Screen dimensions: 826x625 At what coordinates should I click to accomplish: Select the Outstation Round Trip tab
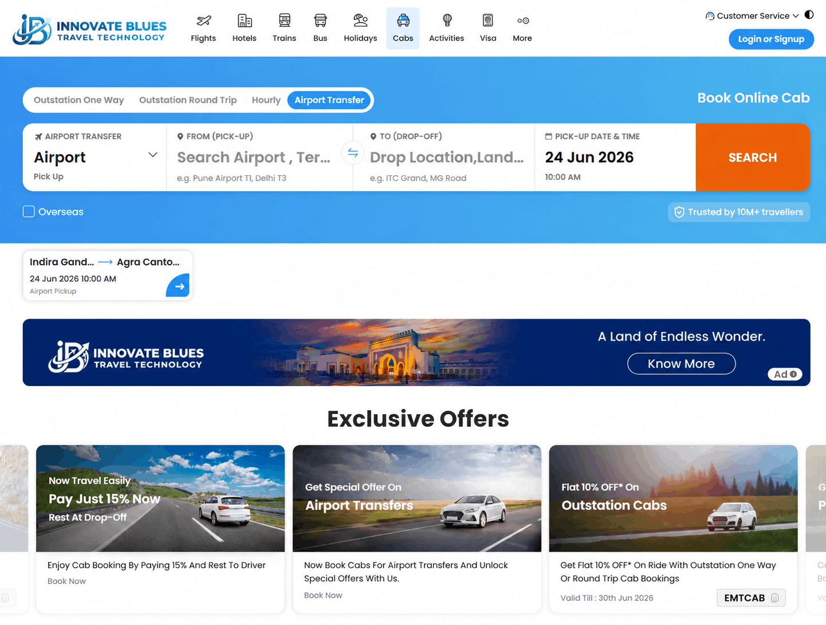tap(188, 100)
